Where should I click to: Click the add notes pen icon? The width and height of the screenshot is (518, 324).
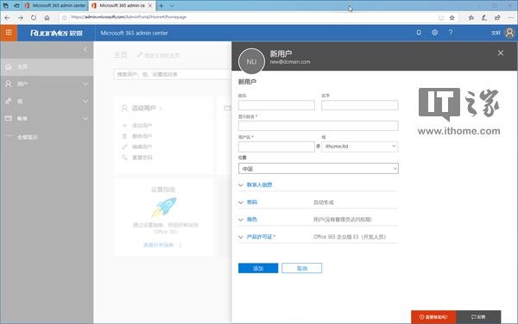pyautogui.click(x=484, y=18)
